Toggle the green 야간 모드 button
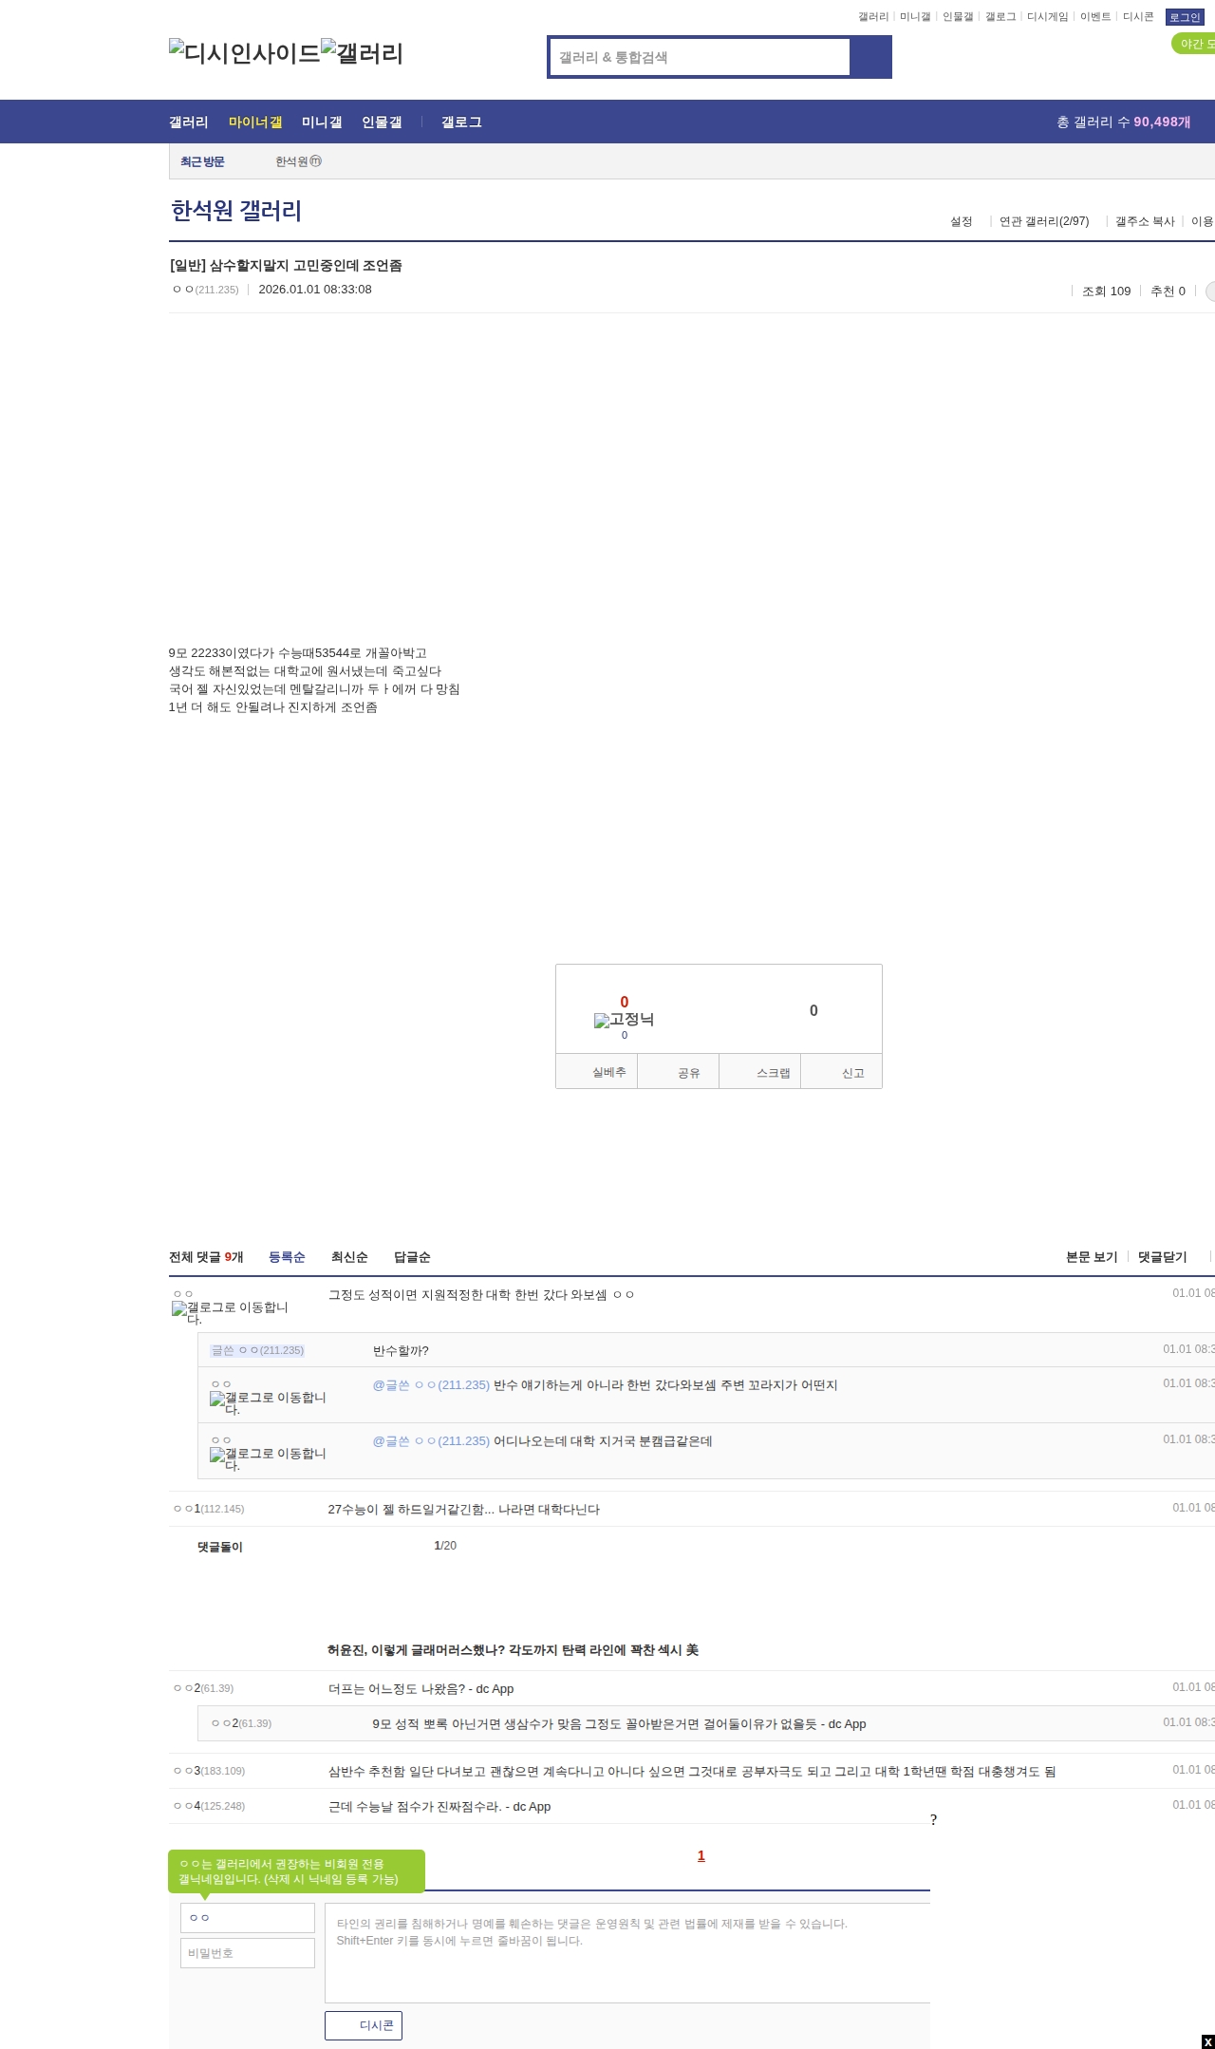1215x2049 pixels. click(x=1193, y=44)
